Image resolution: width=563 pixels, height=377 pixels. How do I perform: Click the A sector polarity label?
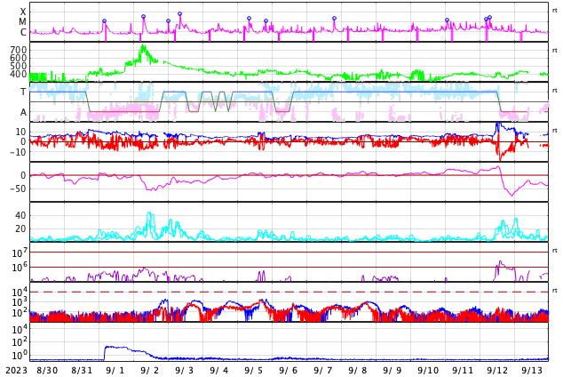23,113
